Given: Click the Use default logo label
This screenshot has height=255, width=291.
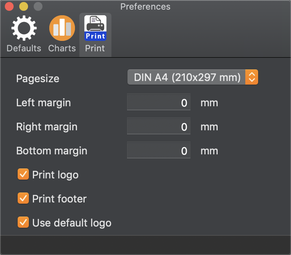Looking at the screenshot, I should [x=72, y=223].
